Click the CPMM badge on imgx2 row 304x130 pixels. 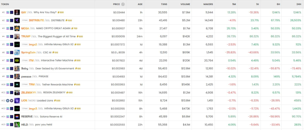pyautogui.click(x=25, y=45)
